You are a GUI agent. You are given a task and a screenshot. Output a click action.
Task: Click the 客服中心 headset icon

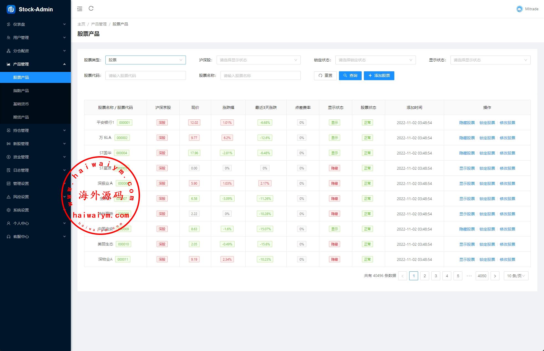coord(9,237)
